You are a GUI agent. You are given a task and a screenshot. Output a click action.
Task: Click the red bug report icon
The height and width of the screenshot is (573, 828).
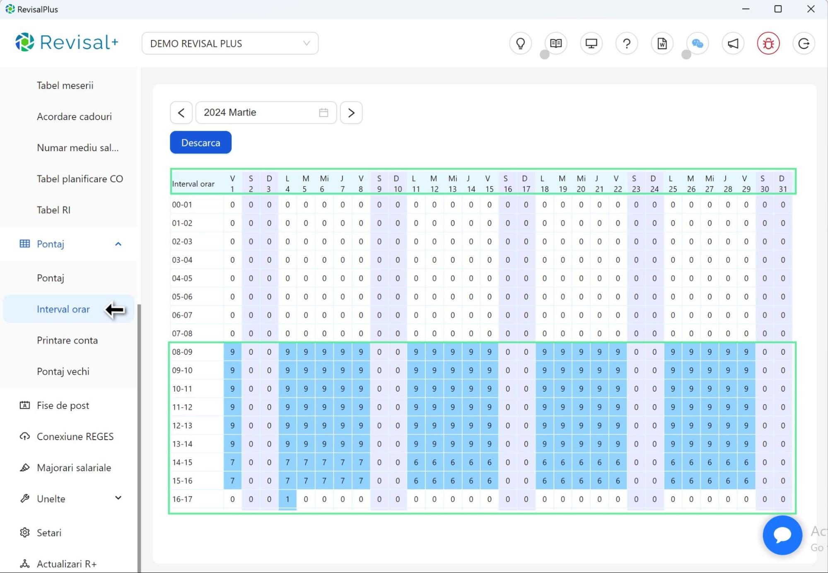click(x=768, y=43)
